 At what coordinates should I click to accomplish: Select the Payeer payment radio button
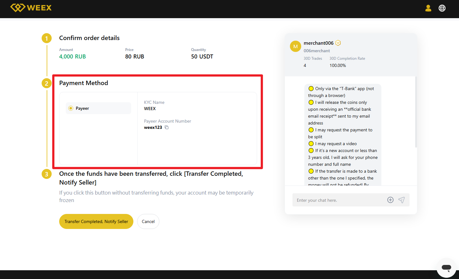(x=71, y=108)
